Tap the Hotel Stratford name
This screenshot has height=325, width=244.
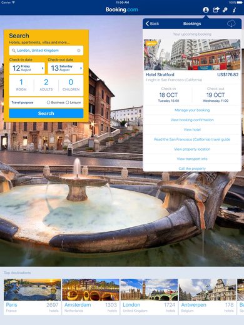pyautogui.click(x=160, y=74)
